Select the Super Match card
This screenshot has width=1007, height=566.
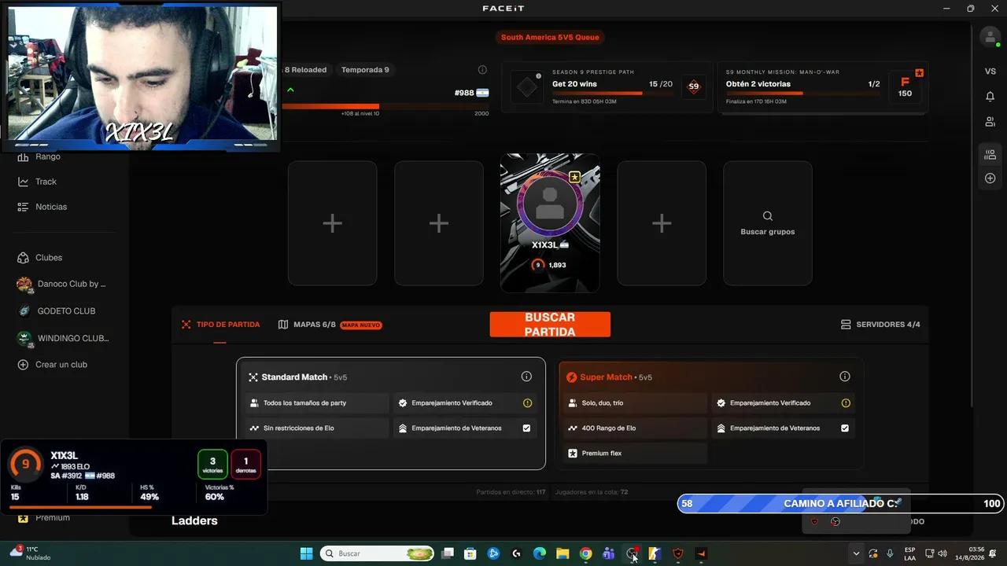711,413
